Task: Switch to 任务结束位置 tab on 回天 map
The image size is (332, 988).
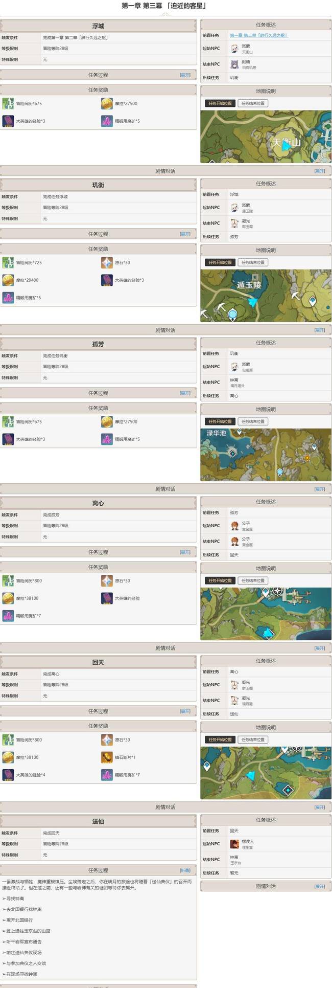Action: click(x=253, y=739)
